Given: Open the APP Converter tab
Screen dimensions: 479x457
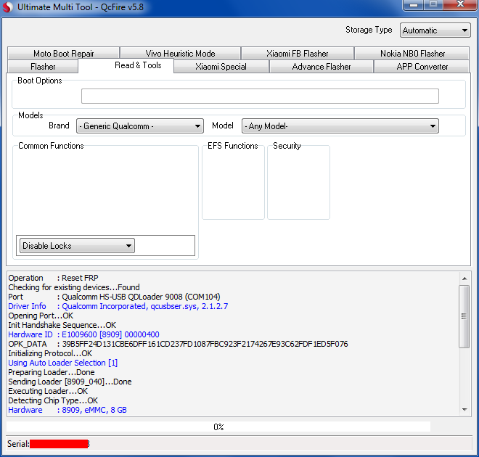Looking at the screenshot, I should tap(422, 67).
